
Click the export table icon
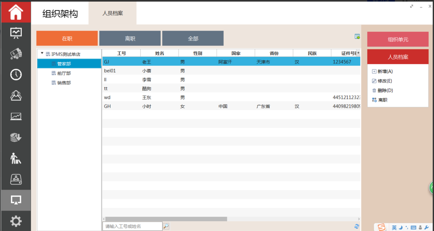(357, 37)
